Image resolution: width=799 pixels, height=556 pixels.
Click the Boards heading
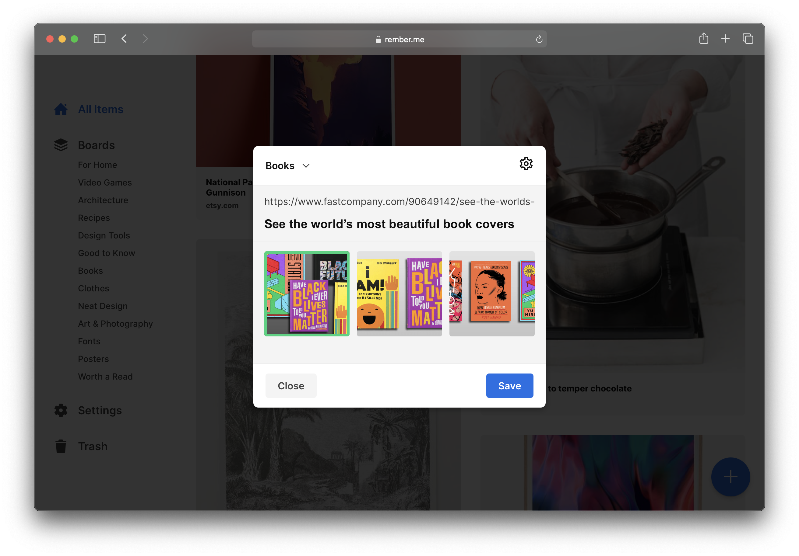pyautogui.click(x=97, y=145)
